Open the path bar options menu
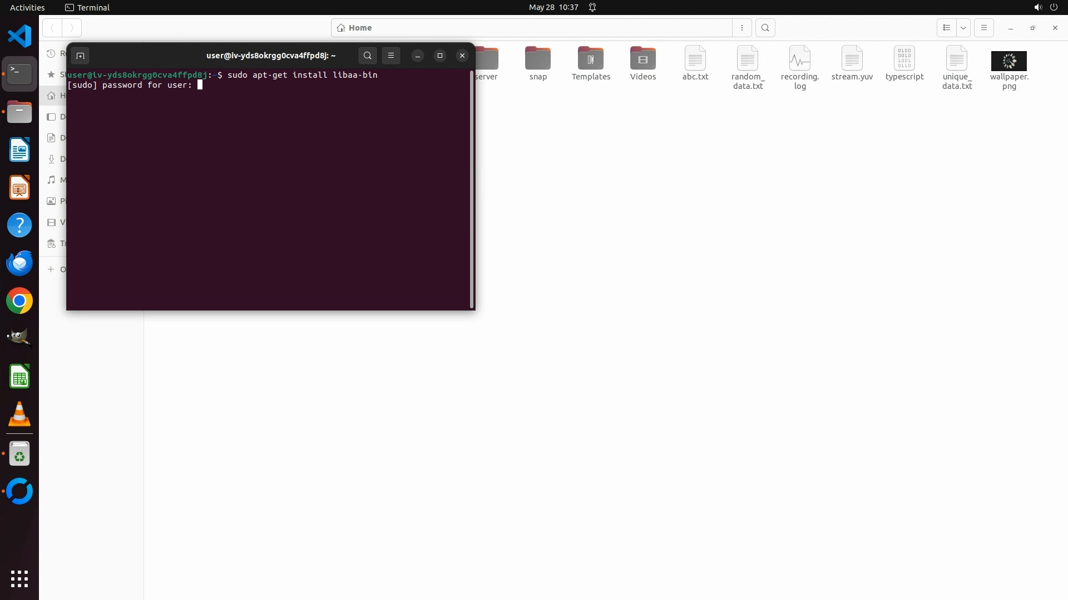Image resolution: width=1068 pixels, height=600 pixels. pos(742,28)
